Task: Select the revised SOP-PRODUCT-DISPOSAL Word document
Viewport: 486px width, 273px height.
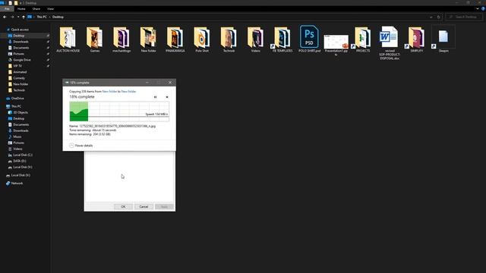Action: (390, 37)
